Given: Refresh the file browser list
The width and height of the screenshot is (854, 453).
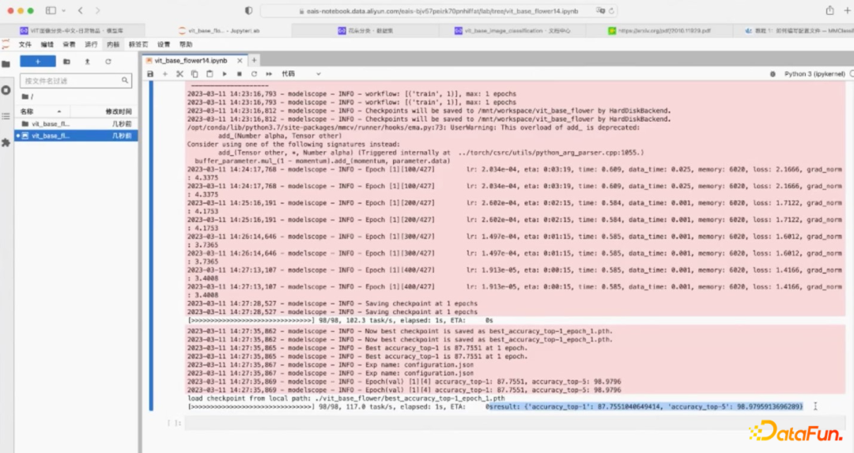Looking at the screenshot, I should pos(108,62).
